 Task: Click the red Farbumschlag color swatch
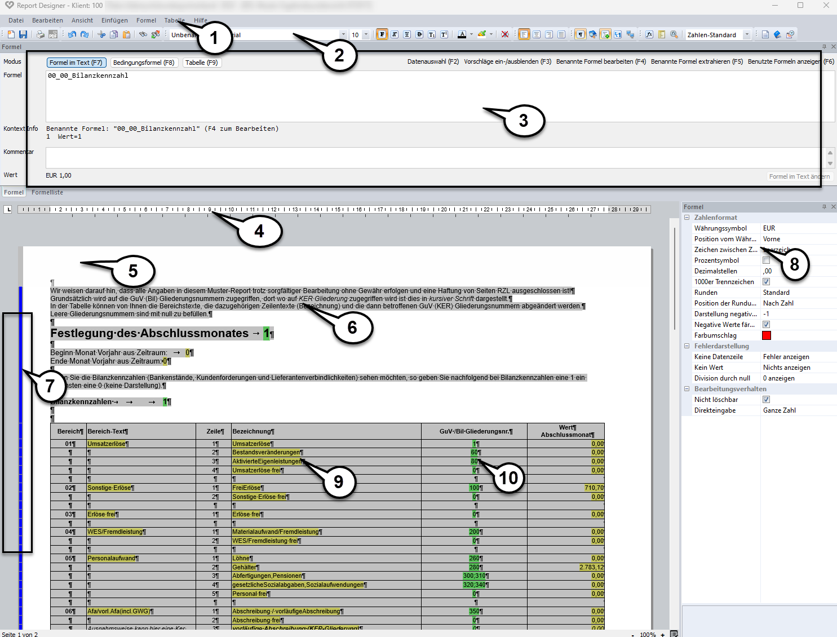tap(767, 335)
